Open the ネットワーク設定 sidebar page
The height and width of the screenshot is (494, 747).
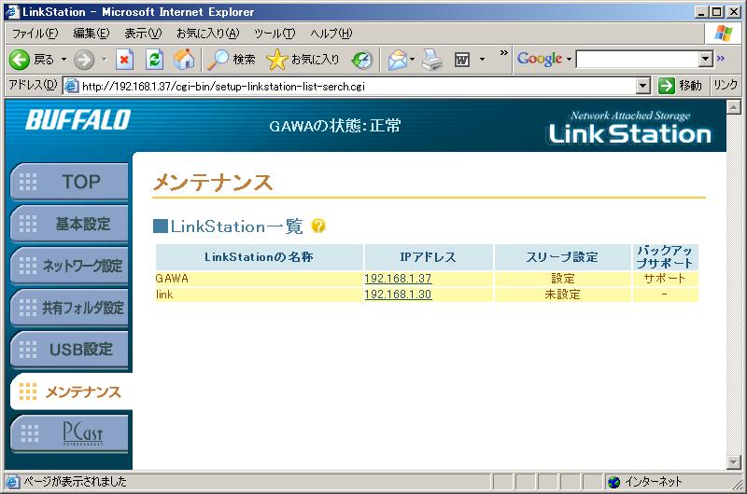[69, 266]
